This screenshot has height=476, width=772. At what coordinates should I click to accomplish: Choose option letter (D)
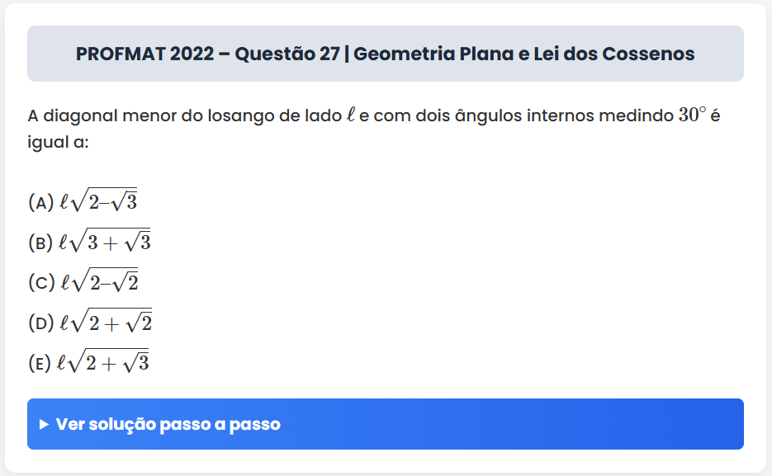40,323
